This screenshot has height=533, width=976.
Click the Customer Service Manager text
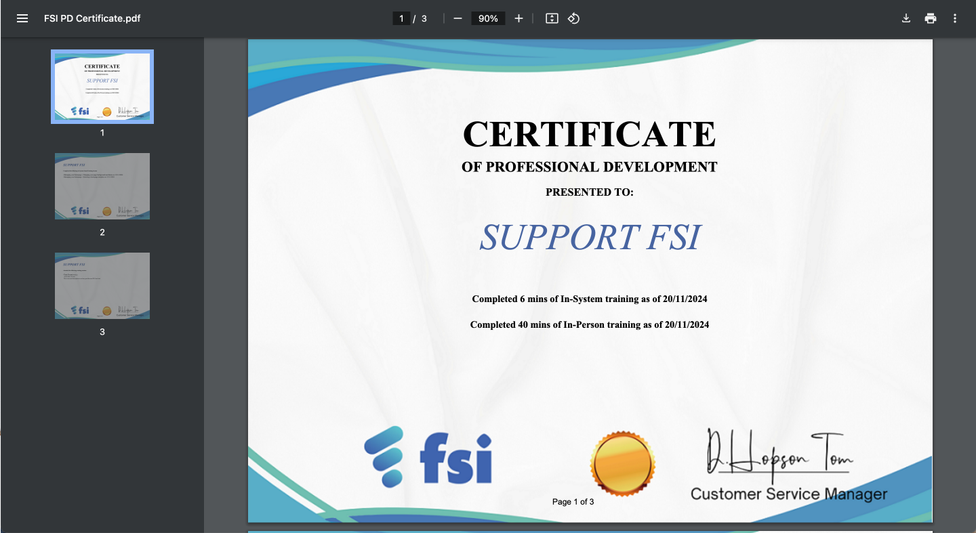(x=788, y=494)
